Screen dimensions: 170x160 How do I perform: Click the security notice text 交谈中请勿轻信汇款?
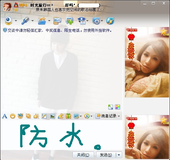pos(59,30)
